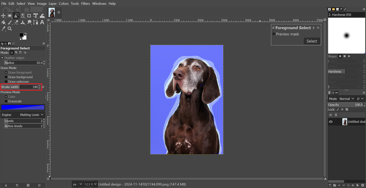Select the Clone stamp tool
The width and height of the screenshot is (366, 188).
(x=23, y=22)
